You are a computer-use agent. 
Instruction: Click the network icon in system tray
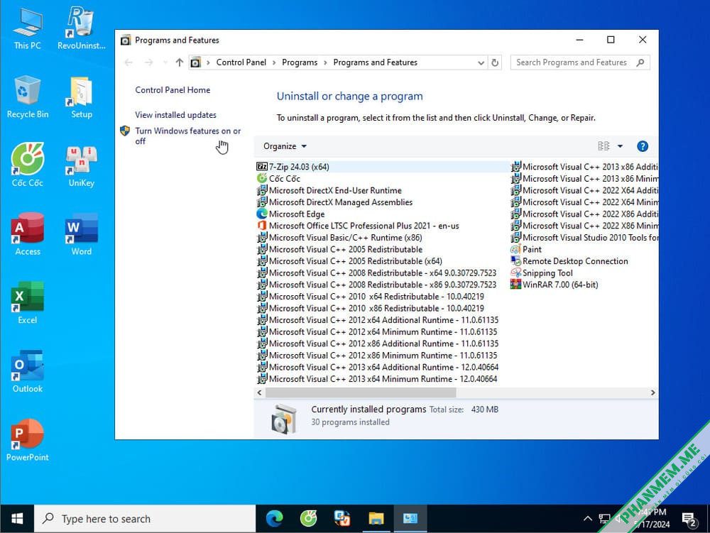(604, 519)
